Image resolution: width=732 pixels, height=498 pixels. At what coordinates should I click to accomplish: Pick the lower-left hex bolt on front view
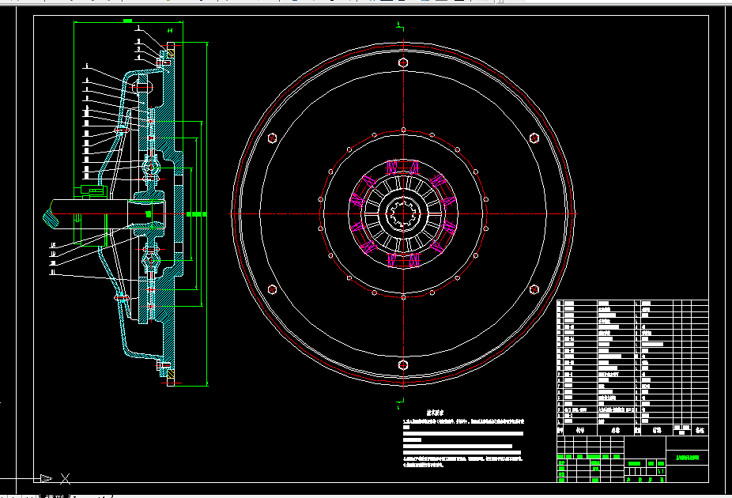(272, 290)
